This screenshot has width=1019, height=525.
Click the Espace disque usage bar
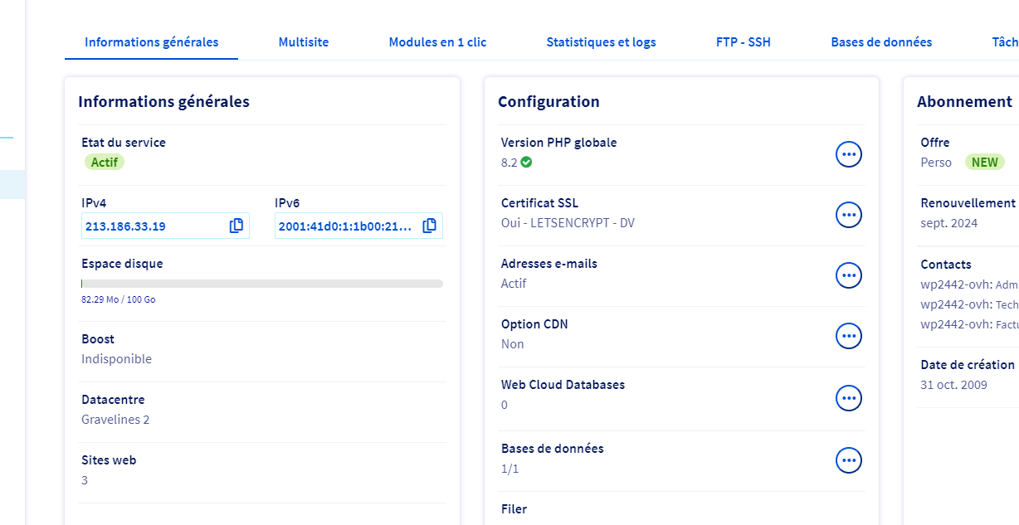(x=262, y=284)
